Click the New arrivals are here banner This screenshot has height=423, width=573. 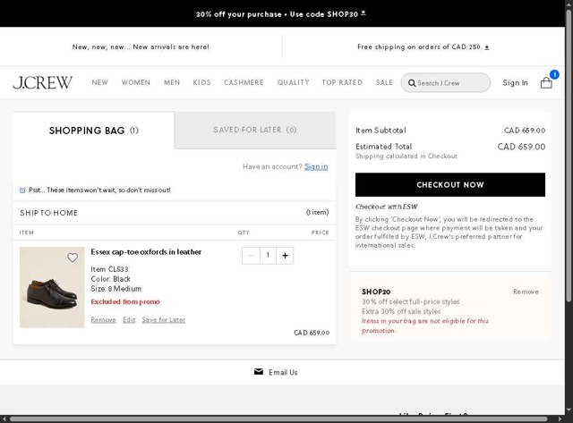(141, 47)
